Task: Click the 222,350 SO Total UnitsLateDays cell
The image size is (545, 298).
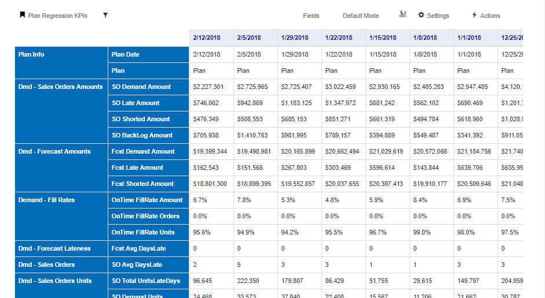Action: pyautogui.click(x=249, y=281)
